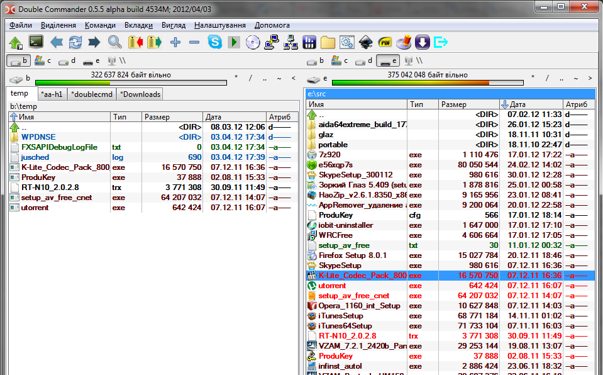The image size is (603, 375).
Task: Click the right panel '~' home button
Action: [577, 78]
